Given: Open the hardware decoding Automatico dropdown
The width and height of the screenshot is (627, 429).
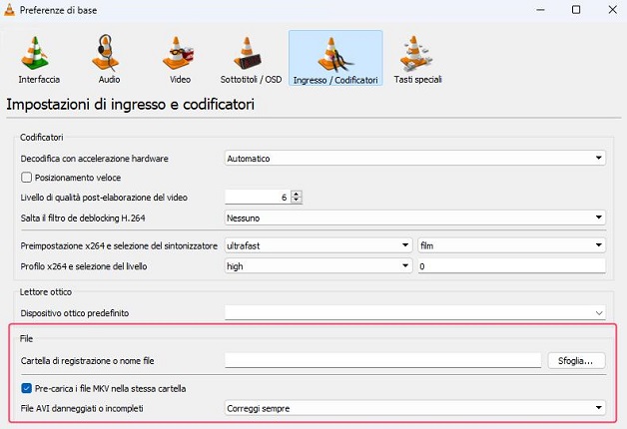Looking at the screenshot, I should click(415, 159).
